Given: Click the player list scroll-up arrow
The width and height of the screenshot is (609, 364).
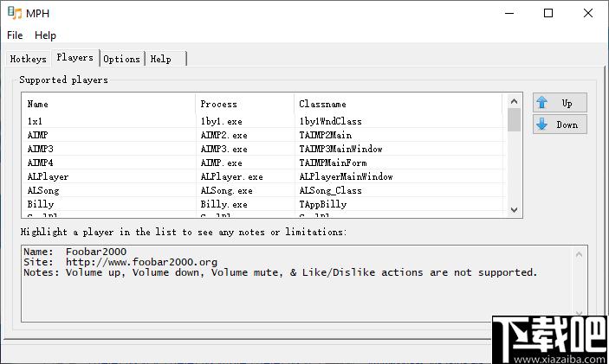Looking at the screenshot, I should pyautogui.click(x=514, y=101).
